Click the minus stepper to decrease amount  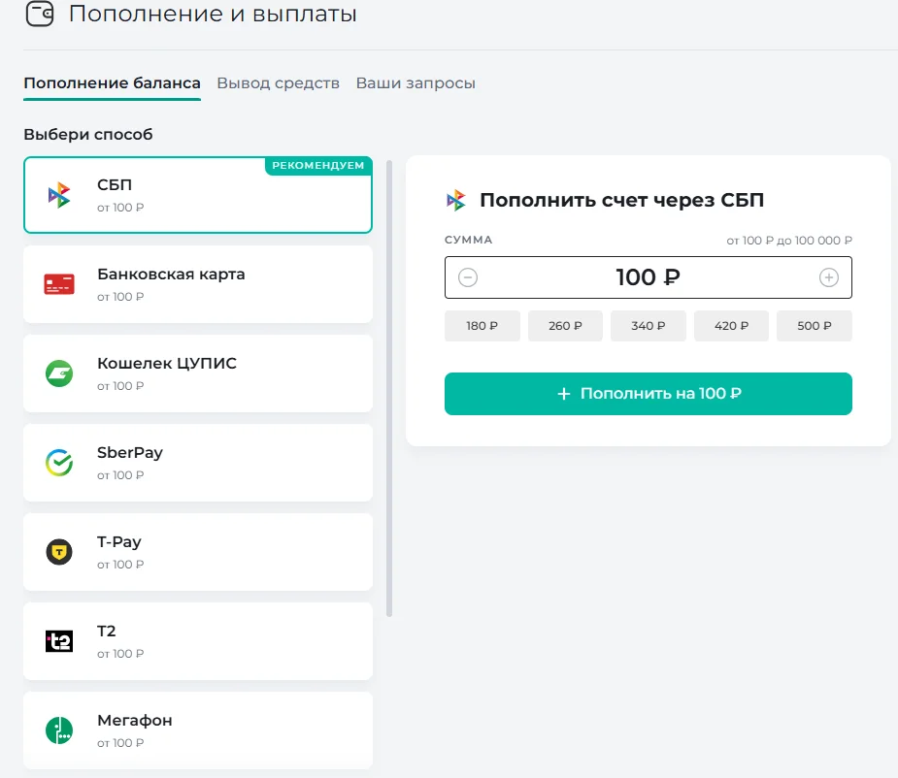coord(467,276)
